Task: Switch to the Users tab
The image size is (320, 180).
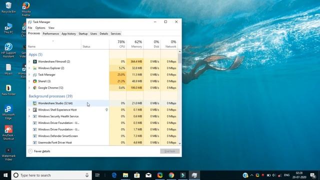Action: click(x=93, y=33)
